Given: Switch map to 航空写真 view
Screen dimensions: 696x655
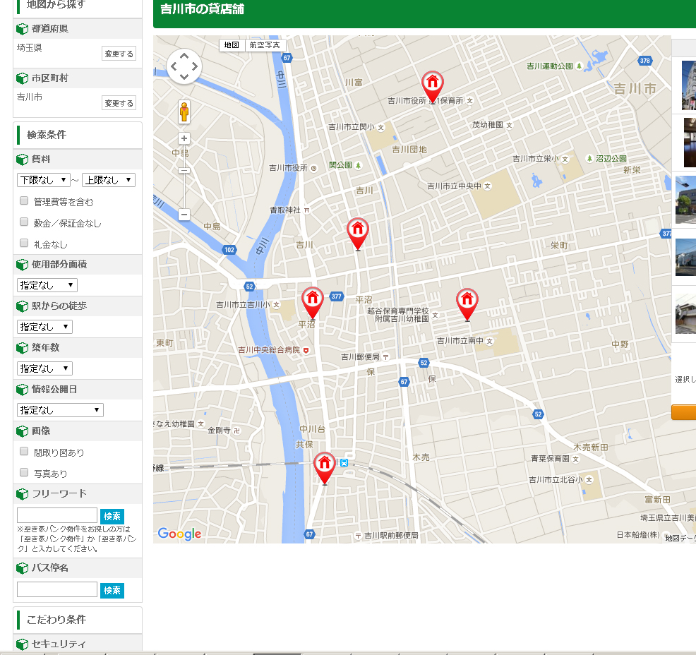Looking at the screenshot, I should tap(265, 45).
